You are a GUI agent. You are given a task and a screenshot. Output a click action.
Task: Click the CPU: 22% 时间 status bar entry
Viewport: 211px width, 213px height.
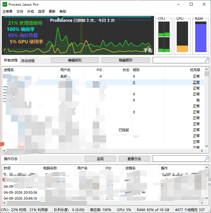[24, 210]
